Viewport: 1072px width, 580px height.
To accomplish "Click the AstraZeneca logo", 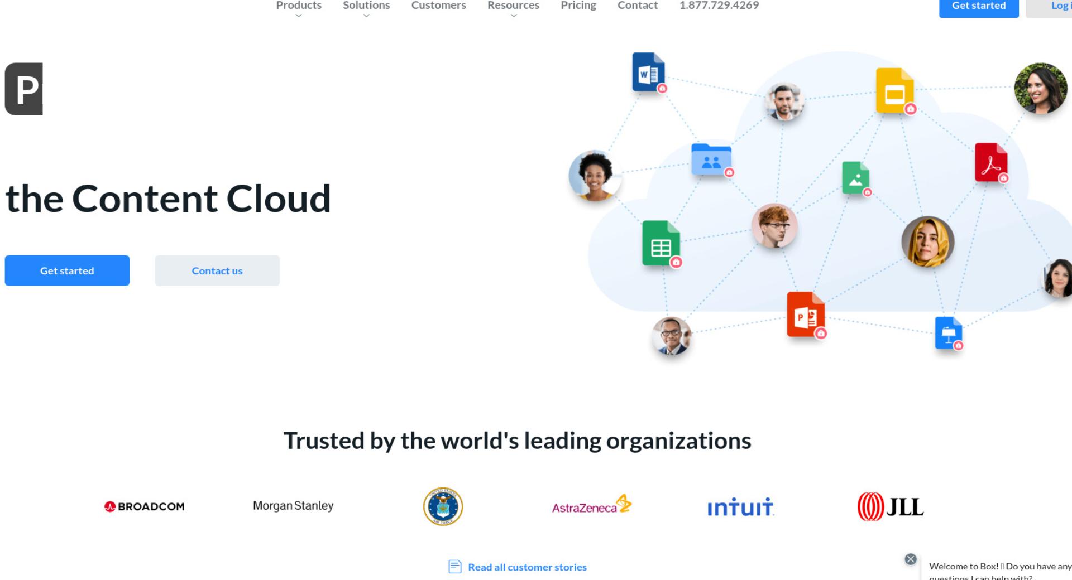I will 591,505.
